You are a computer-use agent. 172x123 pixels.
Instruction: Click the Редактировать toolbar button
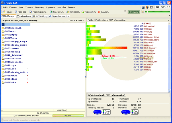tap(38, 12)
